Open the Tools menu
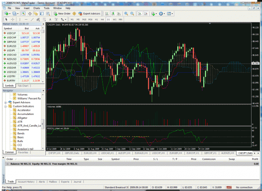 click(47, 8)
